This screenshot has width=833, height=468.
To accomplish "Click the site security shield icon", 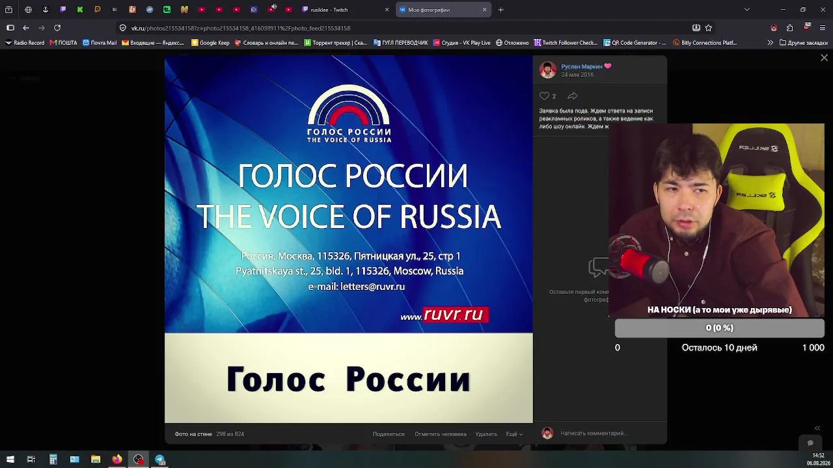I will pos(122,28).
